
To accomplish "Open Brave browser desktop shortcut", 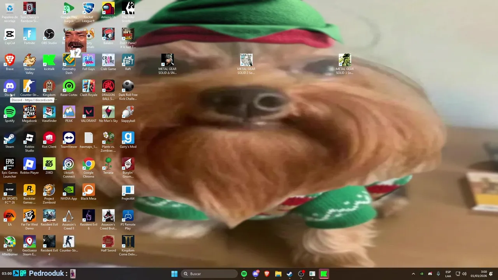I will tap(10, 63).
